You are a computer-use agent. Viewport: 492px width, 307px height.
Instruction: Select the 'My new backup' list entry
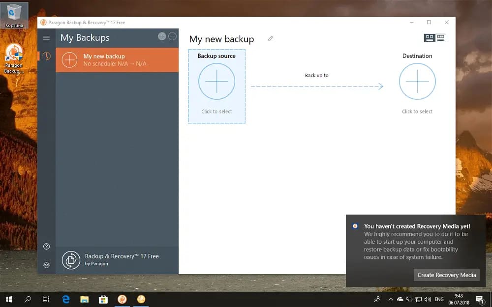(117, 60)
